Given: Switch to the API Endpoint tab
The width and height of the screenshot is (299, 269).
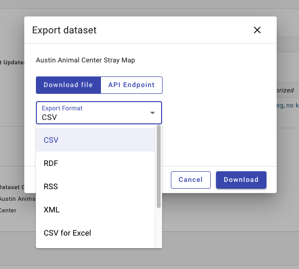Looking at the screenshot, I should click(132, 85).
